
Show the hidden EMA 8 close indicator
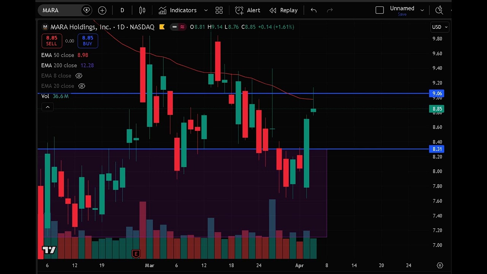[x=79, y=76]
